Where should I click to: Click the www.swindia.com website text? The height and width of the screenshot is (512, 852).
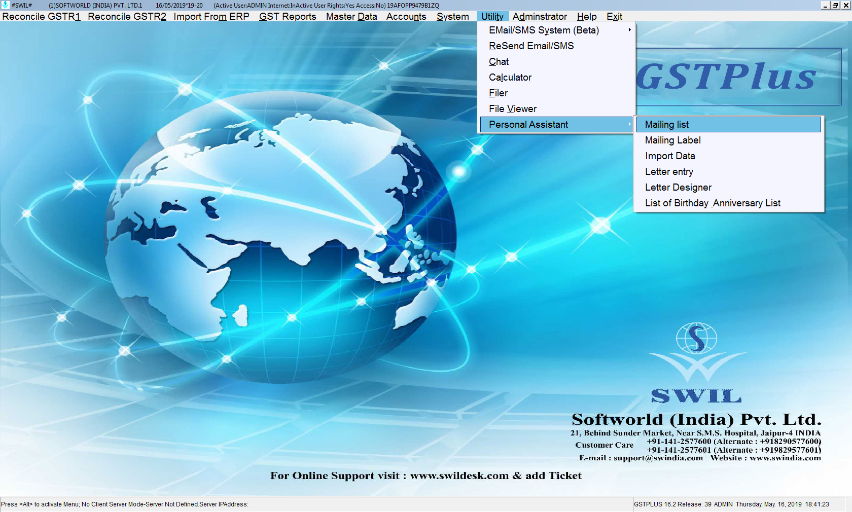[x=785, y=458]
